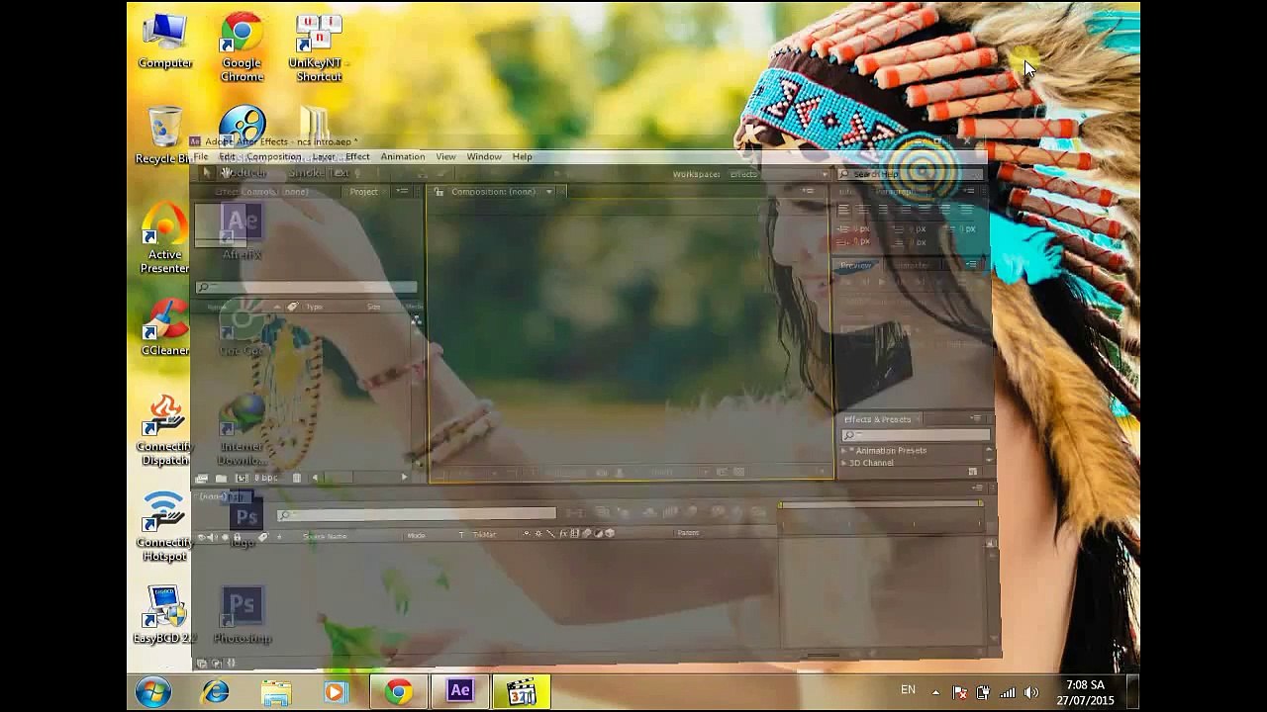Click the Audio speaker column header in timeline

click(x=212, y=536)
